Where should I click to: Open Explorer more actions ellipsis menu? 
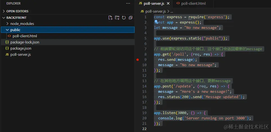(x=128, y=3)
